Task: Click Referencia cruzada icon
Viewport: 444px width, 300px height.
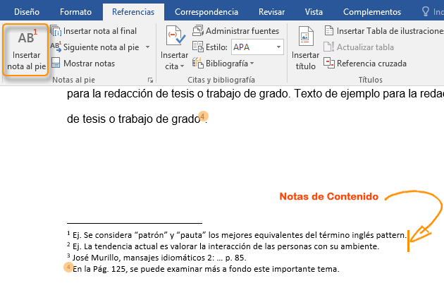Action: coord(328,63)
